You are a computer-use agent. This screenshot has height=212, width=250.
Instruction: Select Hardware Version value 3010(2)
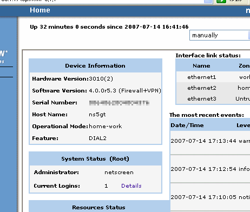click(101, 78)
